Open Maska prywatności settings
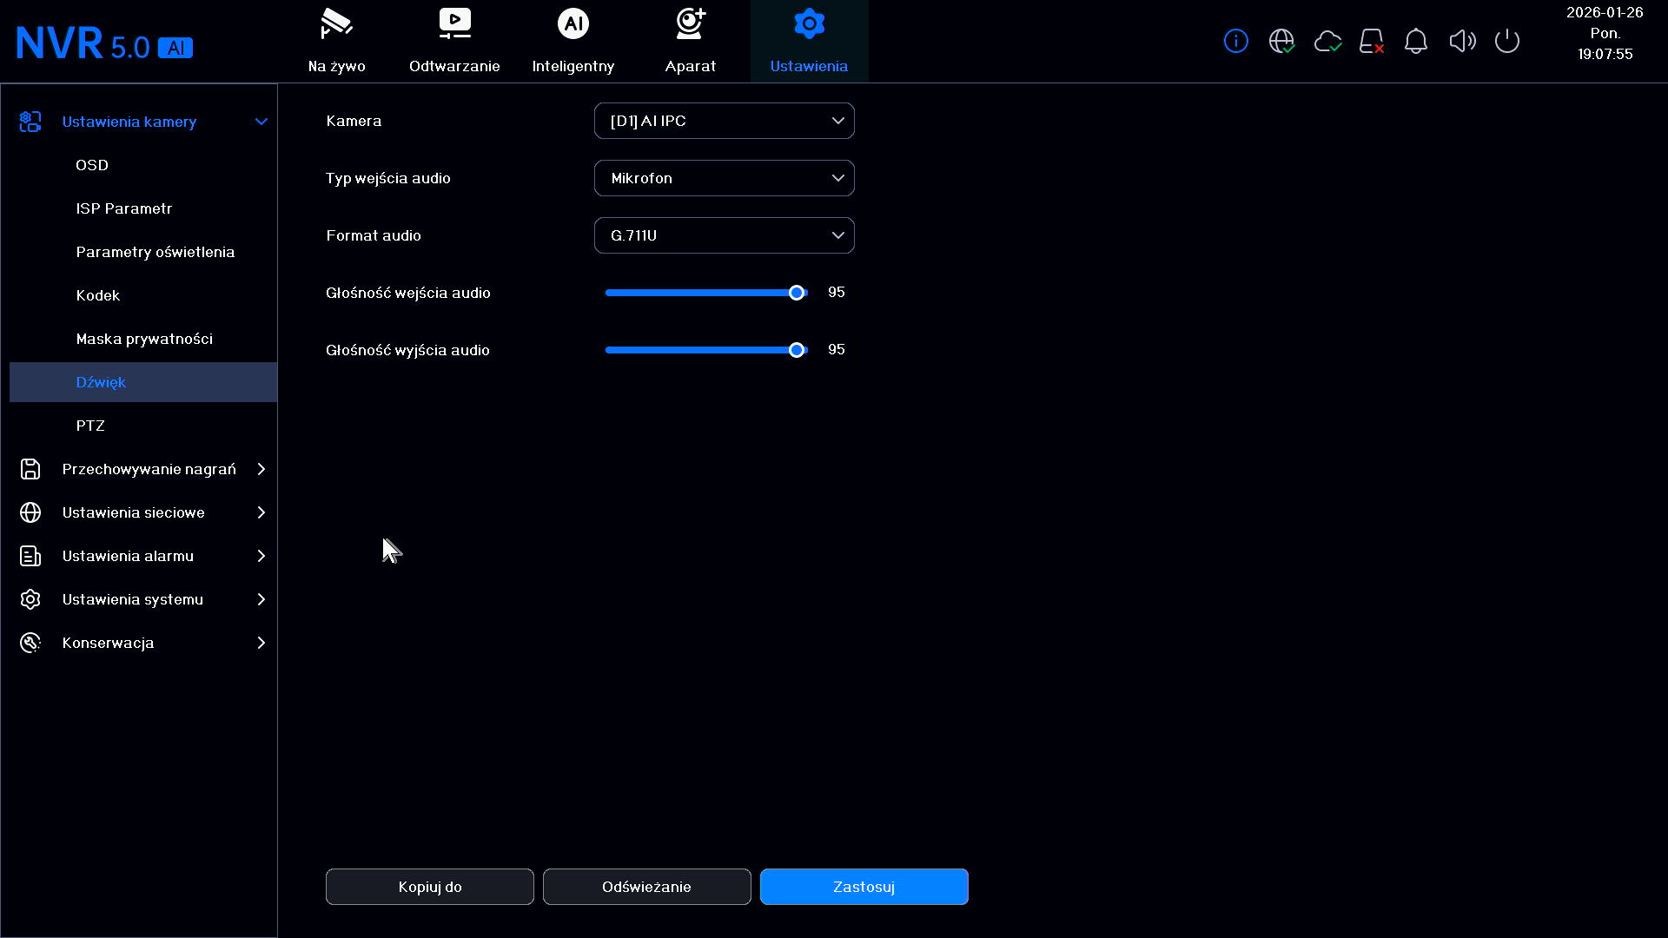This screenshot has height=938, width=1668. point(143,339)
